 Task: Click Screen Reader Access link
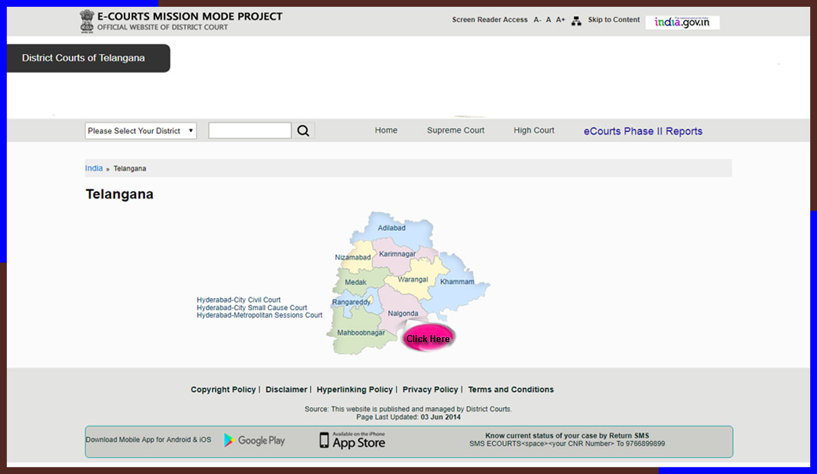(x=489, y=20)
